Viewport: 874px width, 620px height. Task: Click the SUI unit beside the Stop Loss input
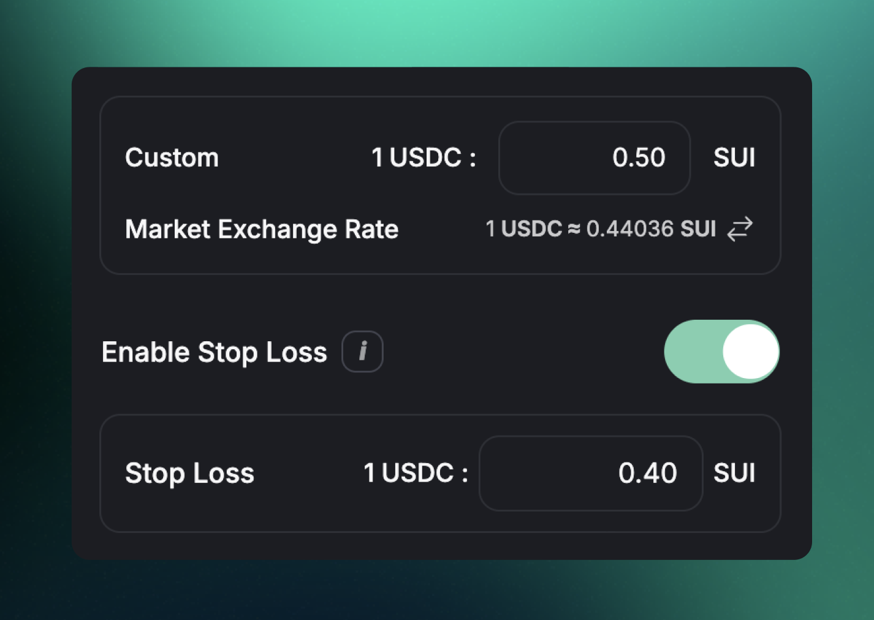point(734,473)
